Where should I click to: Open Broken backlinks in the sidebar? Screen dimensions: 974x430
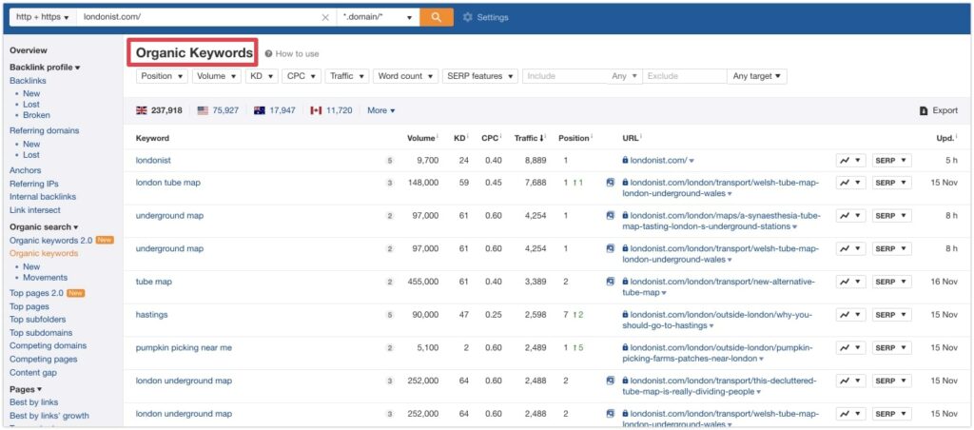tap(37, 115)
